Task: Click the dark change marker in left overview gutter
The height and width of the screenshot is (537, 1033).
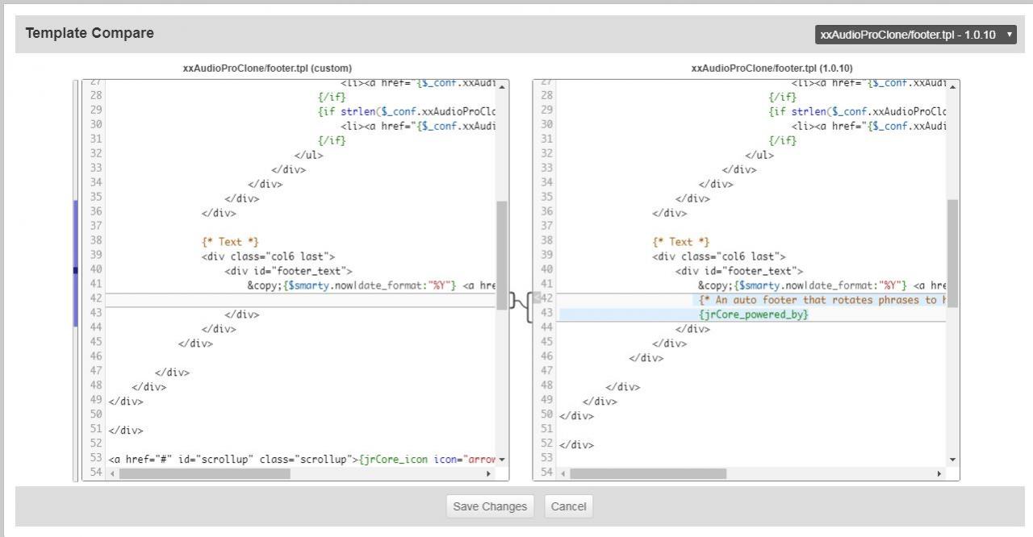Action: [76, 270]
